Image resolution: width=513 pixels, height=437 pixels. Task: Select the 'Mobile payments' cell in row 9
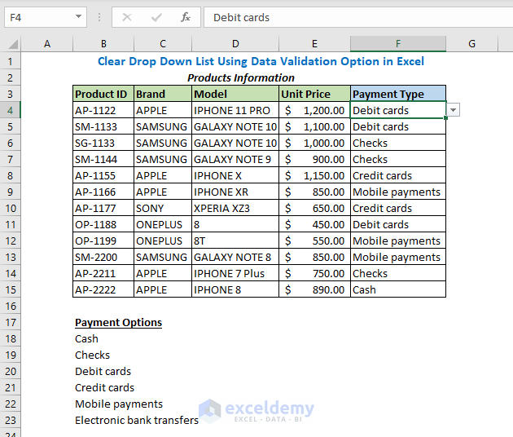tap(398, 192)
